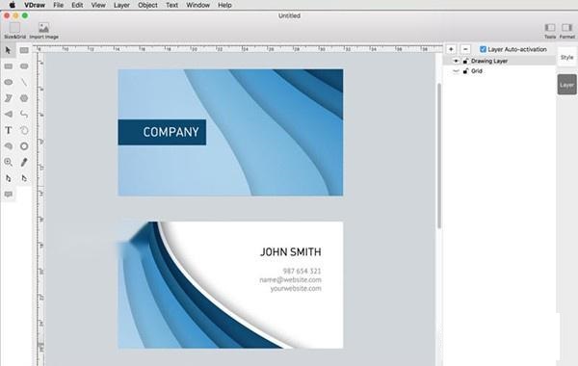The height and width of the screenshot is (366, 578).
Task: Click the COMPANY text on the card
Action: [x=171, y=132]
